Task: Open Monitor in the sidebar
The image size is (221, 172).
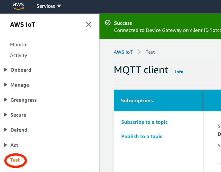Action: pos(19,45)
